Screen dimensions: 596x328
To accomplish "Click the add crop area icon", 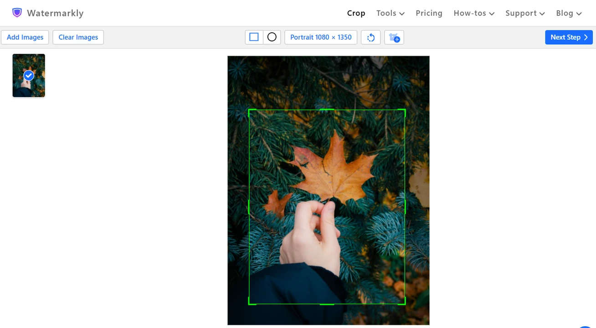I will tap(394, 37).
